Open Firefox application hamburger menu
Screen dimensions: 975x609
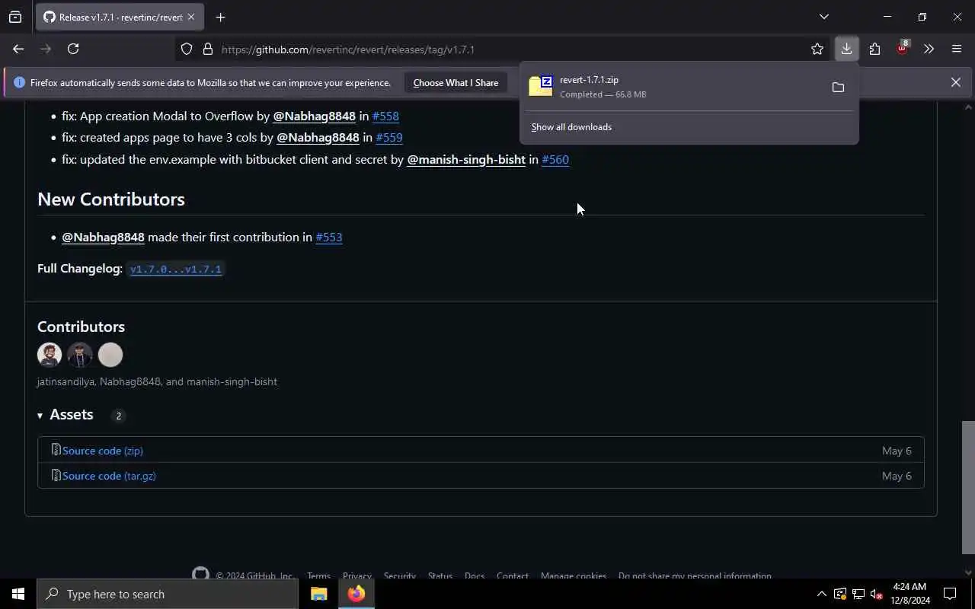pos(957,49)
